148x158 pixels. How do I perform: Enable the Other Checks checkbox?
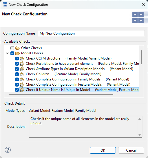[12, 48]
